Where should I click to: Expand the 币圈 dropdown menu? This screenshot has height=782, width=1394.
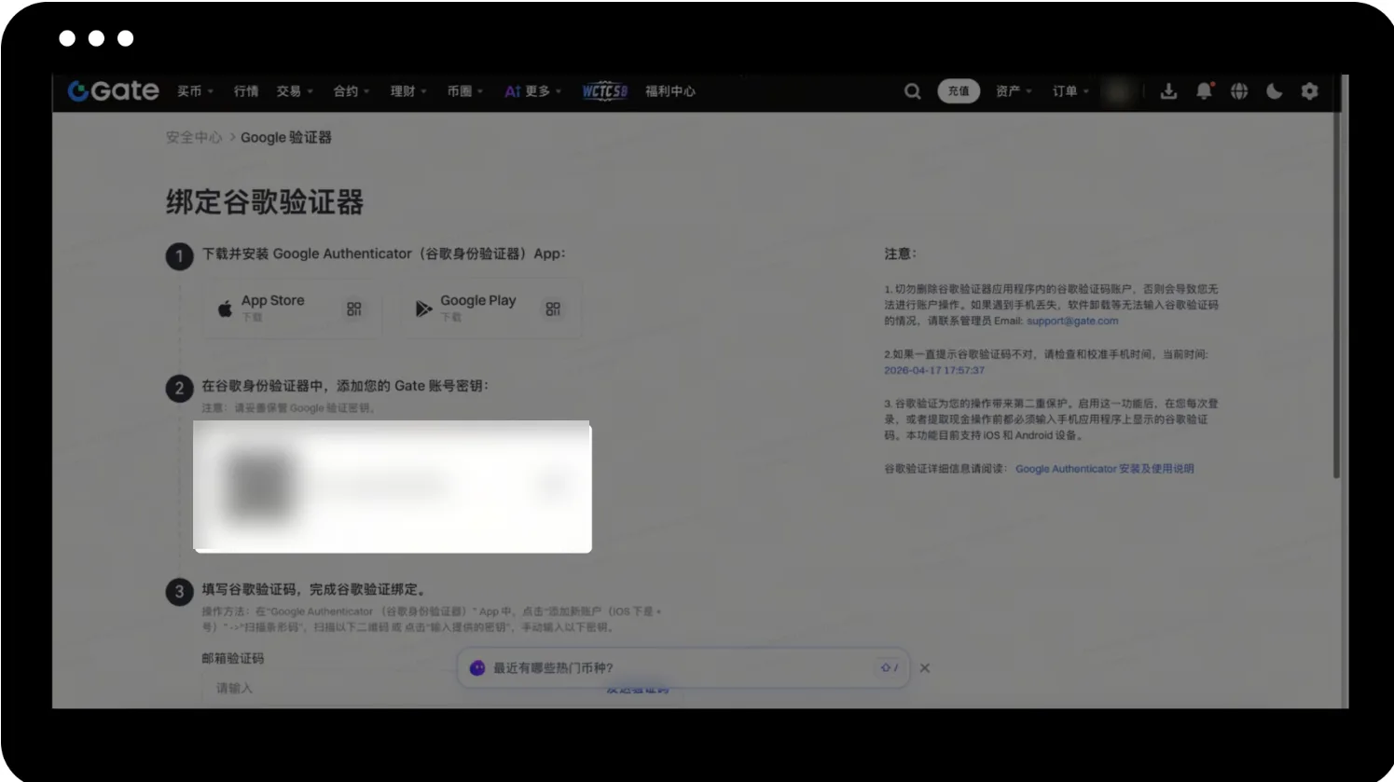[465, 91]
